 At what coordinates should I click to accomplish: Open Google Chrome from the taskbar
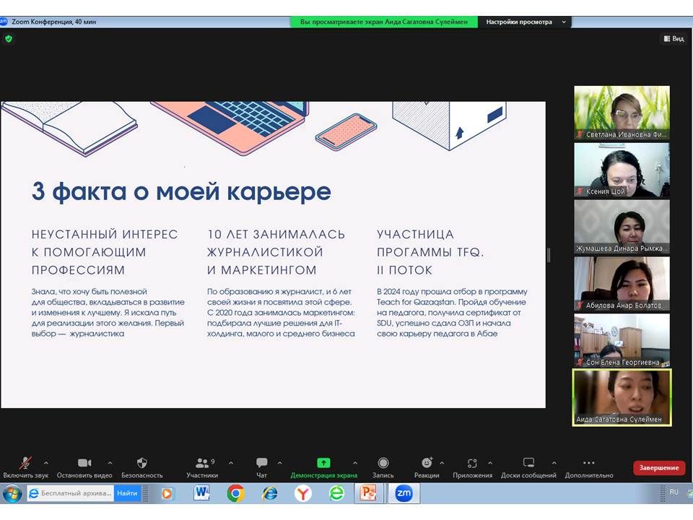pyautogui.click(x=235, y=493)
